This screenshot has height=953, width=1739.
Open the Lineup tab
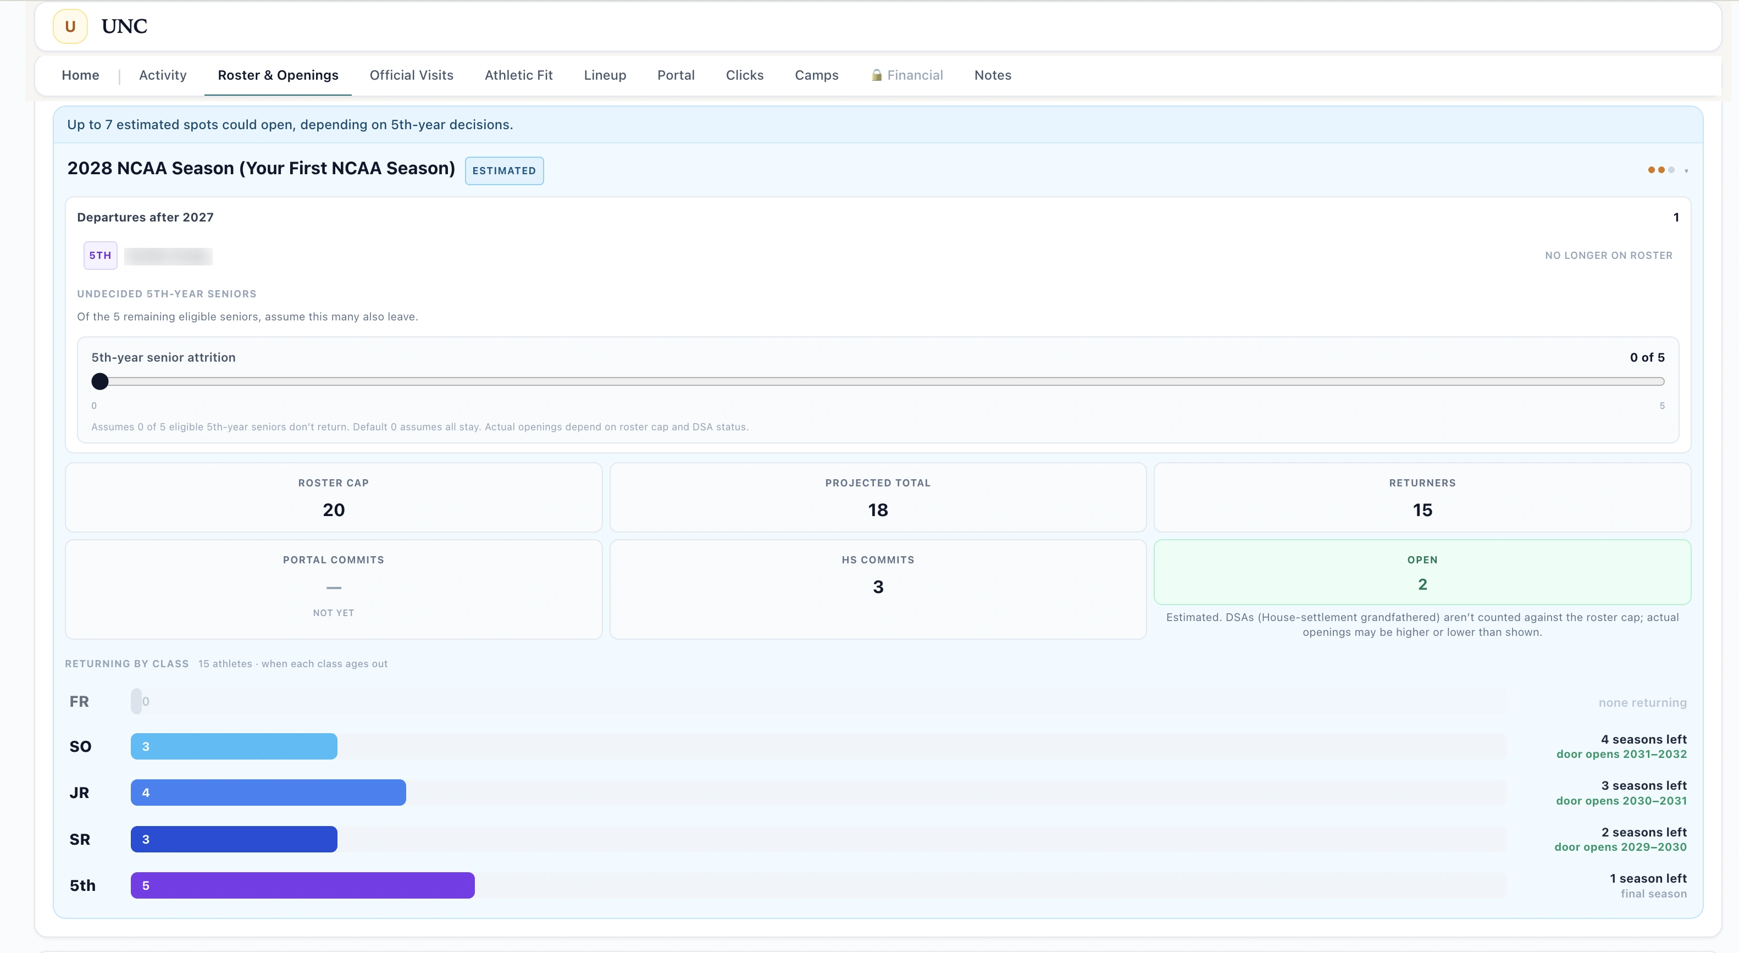(605, 75)
